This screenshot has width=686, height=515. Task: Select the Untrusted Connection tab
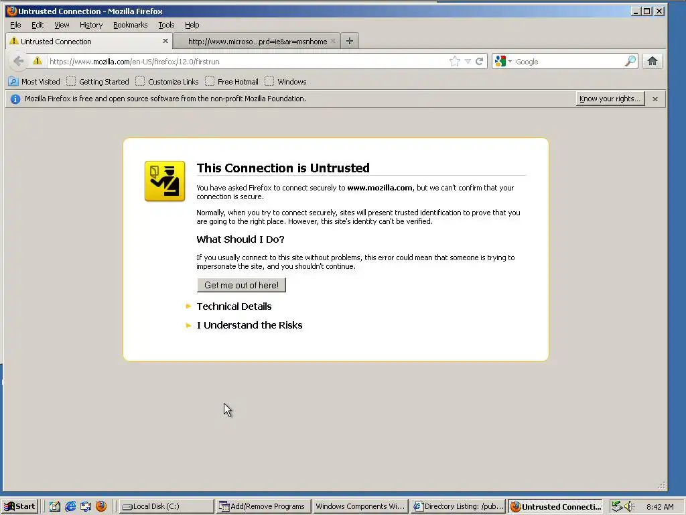(89, 42)
